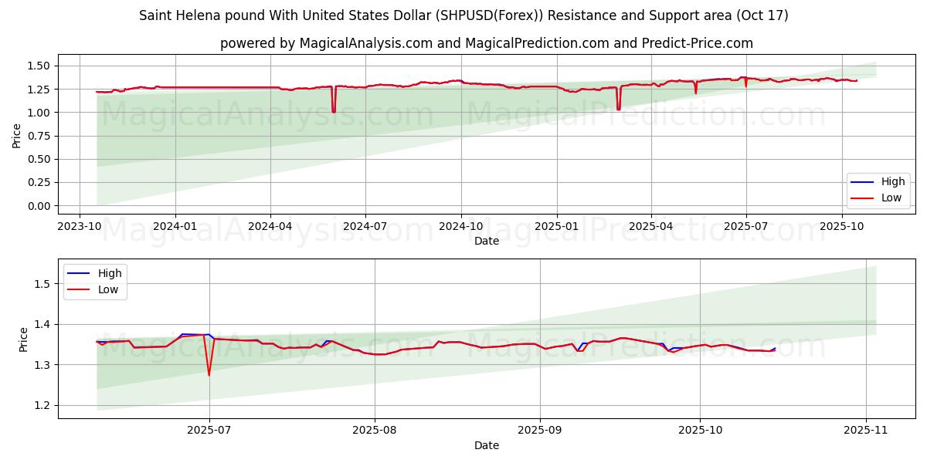Select the Low label in bottom chart legend
Screen dimensions: 927x463
110,289
